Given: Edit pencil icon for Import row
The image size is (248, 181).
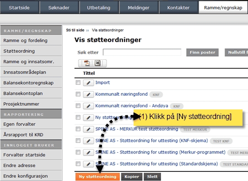Looking at the screenshot, I should pos(88,83).
